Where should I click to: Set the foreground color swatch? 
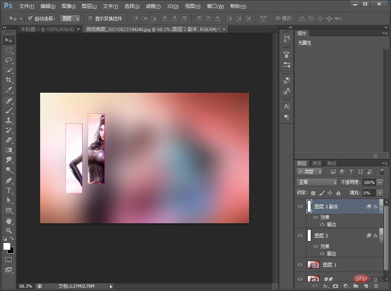pos(6,246)
